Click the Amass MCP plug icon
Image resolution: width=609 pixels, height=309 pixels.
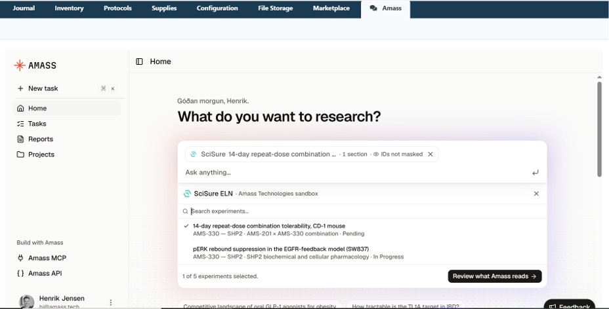tap(20, 258)
